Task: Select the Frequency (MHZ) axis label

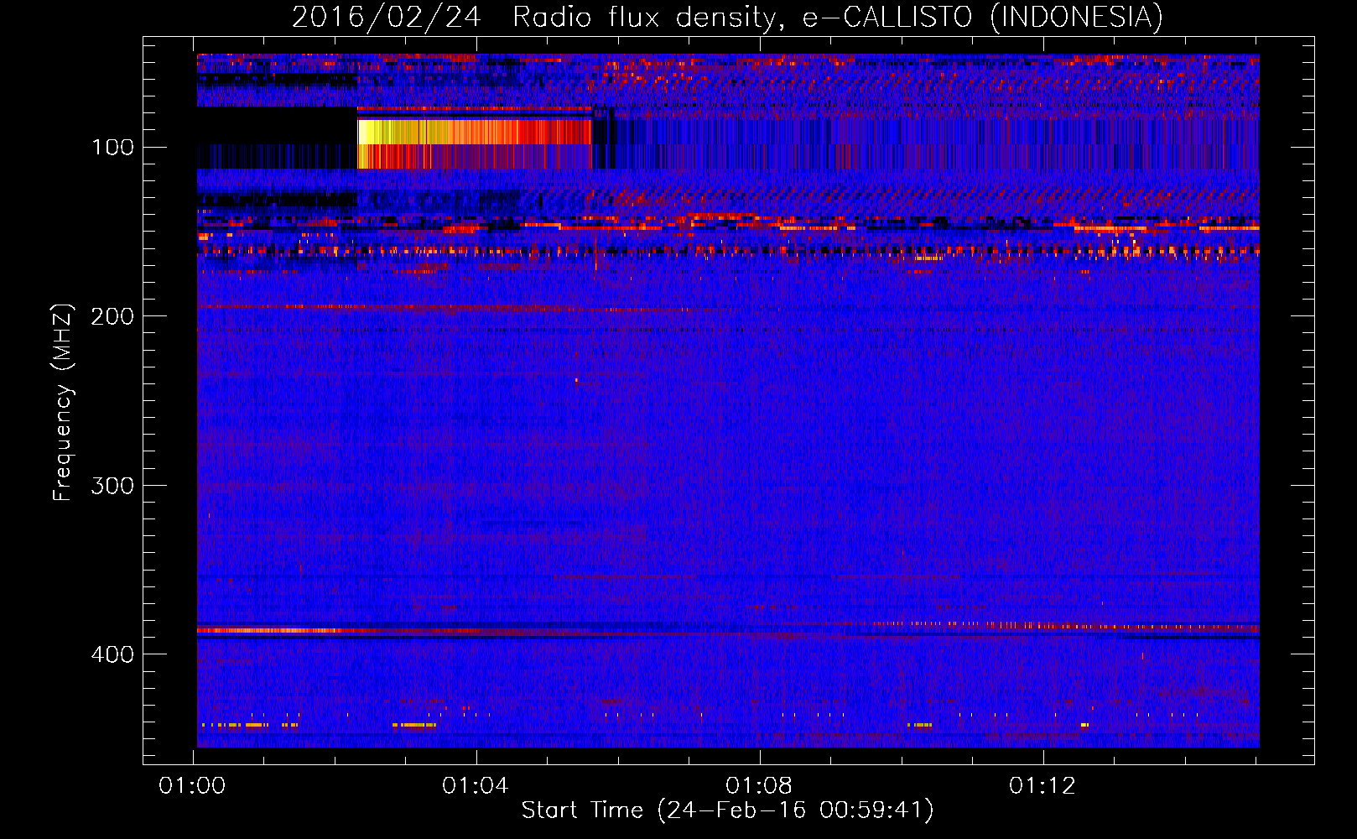Action: pyautogui.click(x=63, y=402)
